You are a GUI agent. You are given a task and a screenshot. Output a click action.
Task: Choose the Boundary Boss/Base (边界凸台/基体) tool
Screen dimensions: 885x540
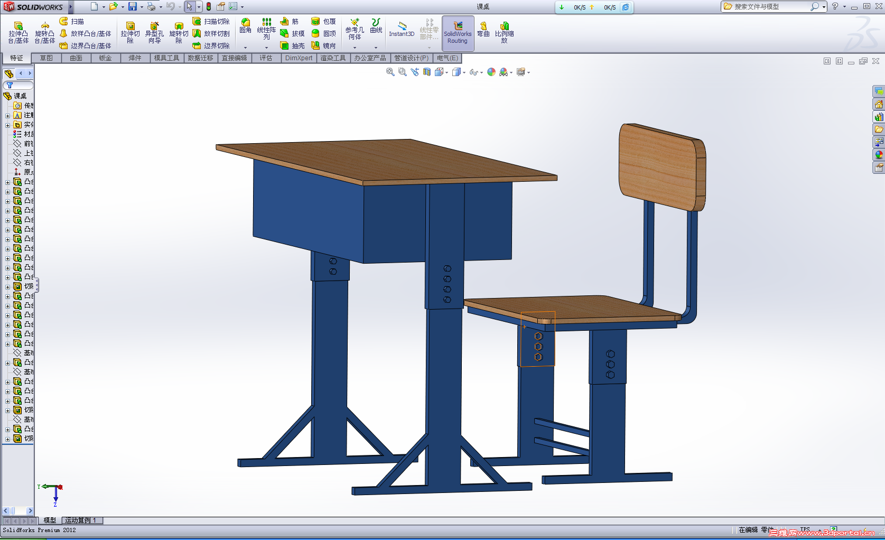coord(85,45)
